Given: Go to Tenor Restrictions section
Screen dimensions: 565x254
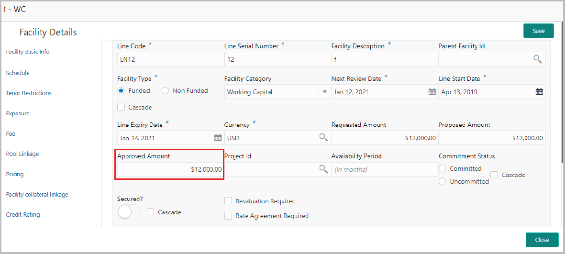Looking at the screenshot, I should click(29, 93).
